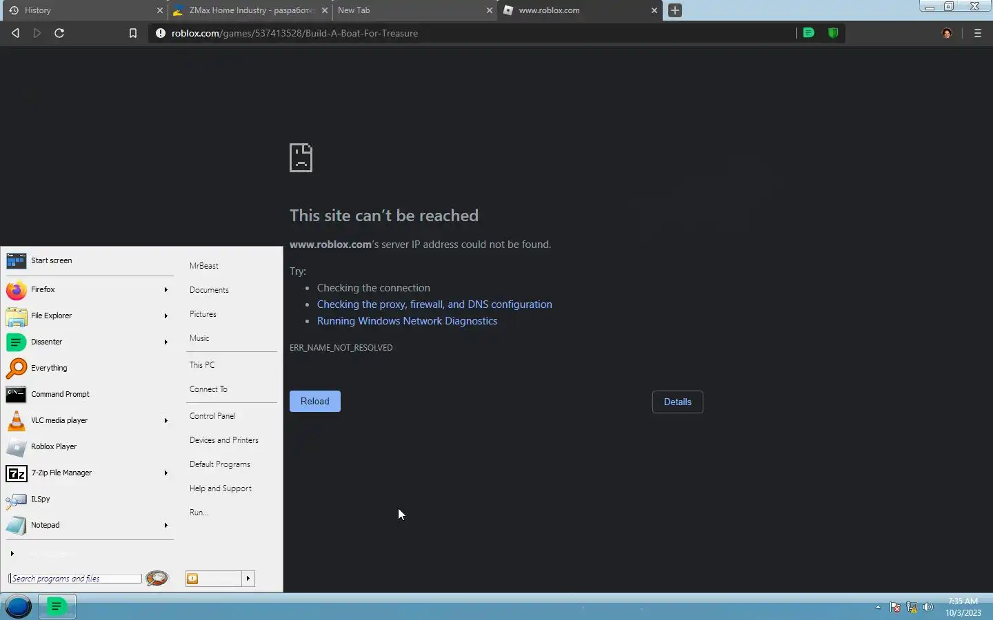Open Everything search app
Screen dimensions: 993x620
pyautogui.click(x=88, y=368)
